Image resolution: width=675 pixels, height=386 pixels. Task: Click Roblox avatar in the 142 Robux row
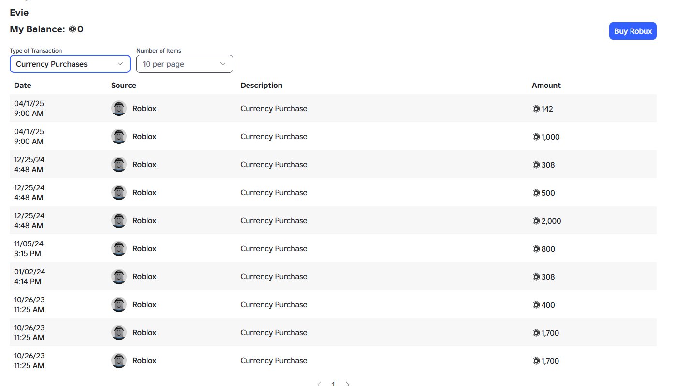tap(119, 108)
